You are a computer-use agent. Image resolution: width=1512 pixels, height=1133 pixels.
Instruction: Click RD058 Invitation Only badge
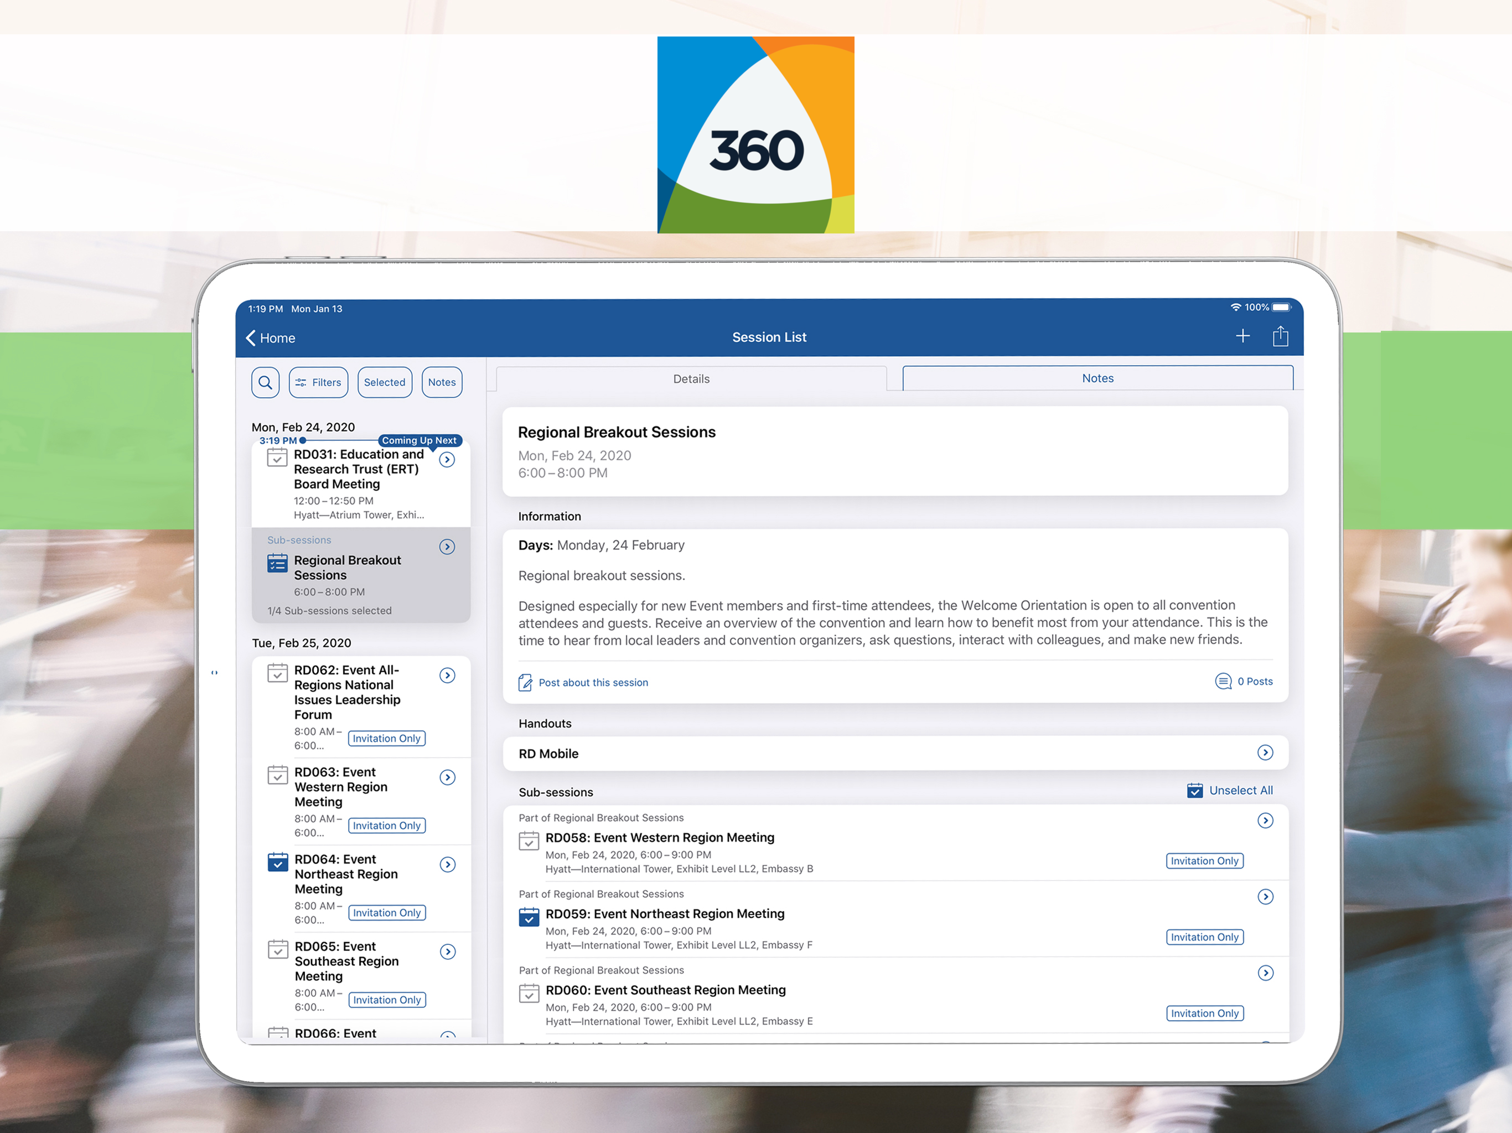point(1204,861)
